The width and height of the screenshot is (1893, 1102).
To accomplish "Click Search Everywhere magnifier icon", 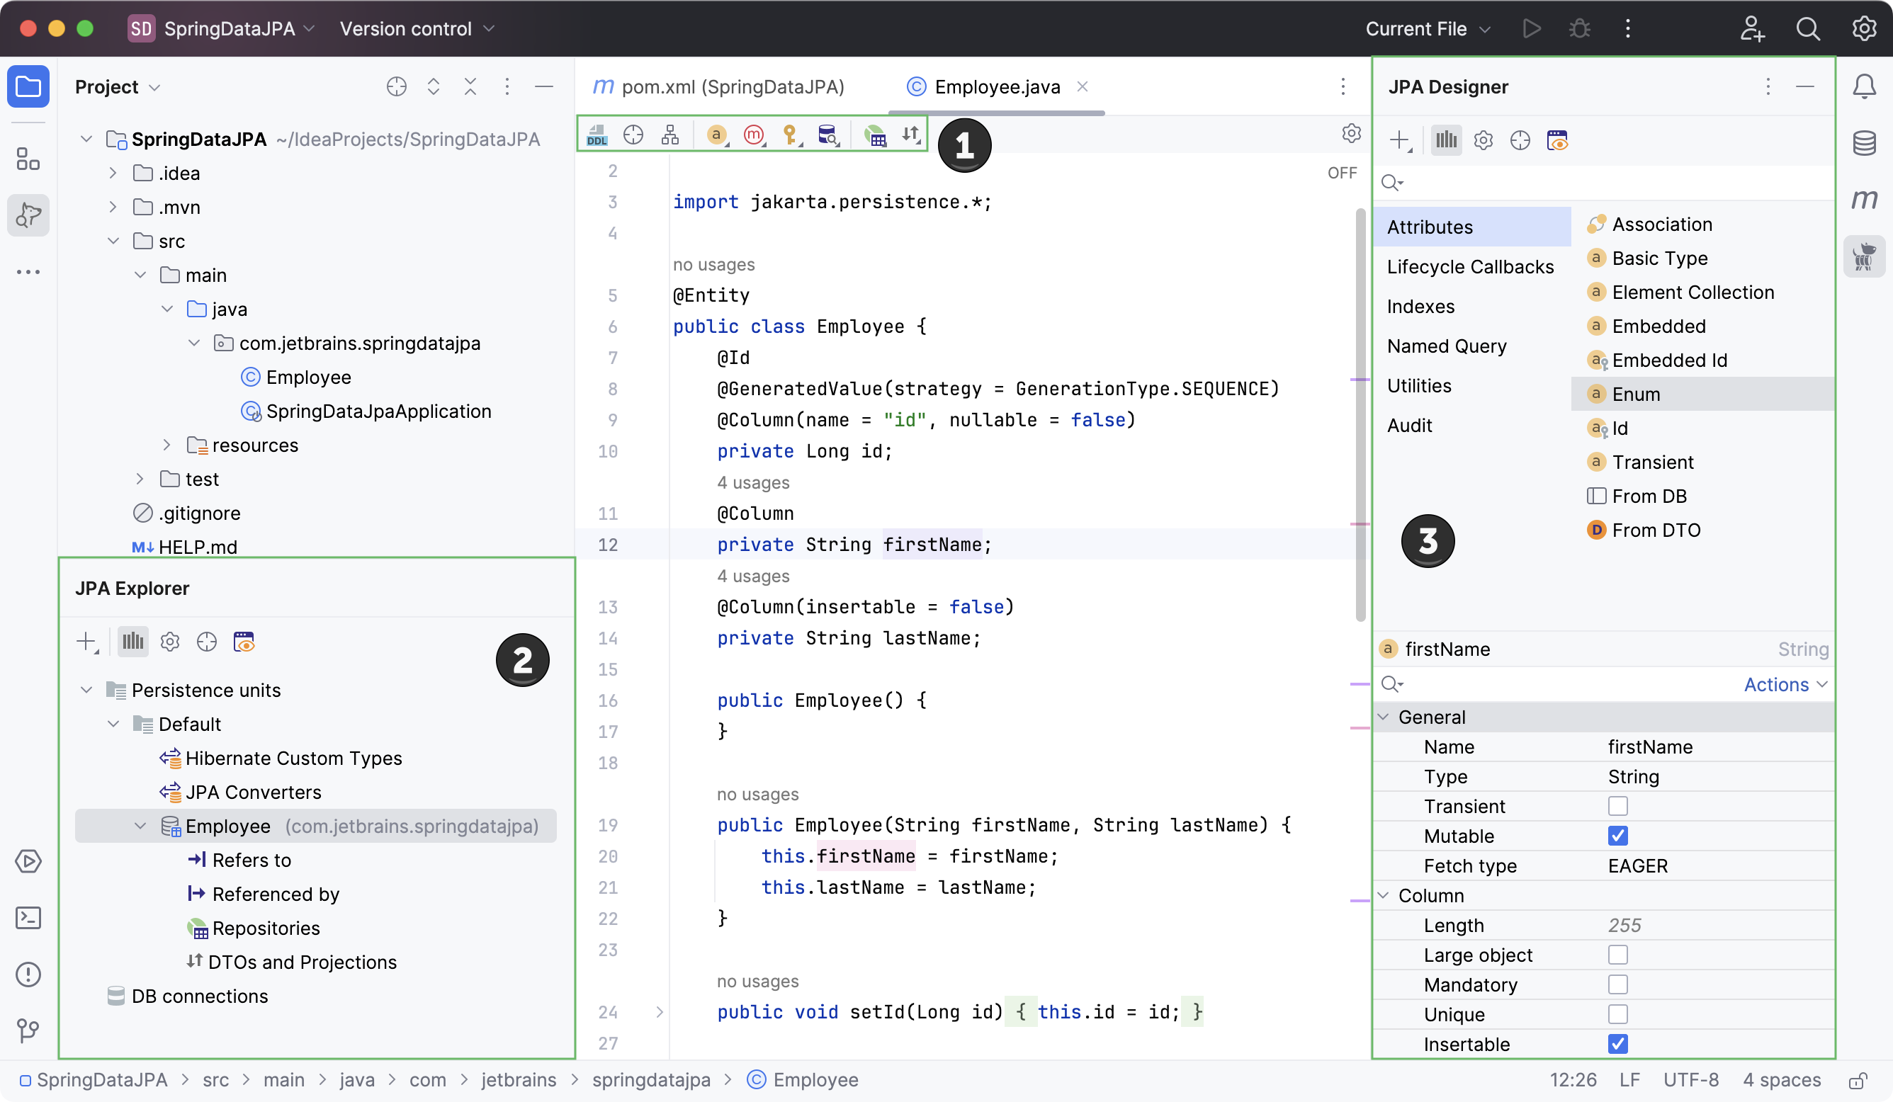I will tap(1808, 28).
